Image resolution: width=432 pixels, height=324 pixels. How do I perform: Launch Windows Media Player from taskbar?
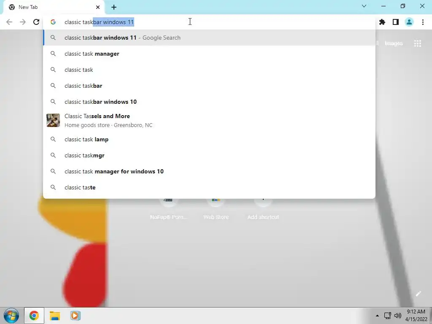[75, 316]
